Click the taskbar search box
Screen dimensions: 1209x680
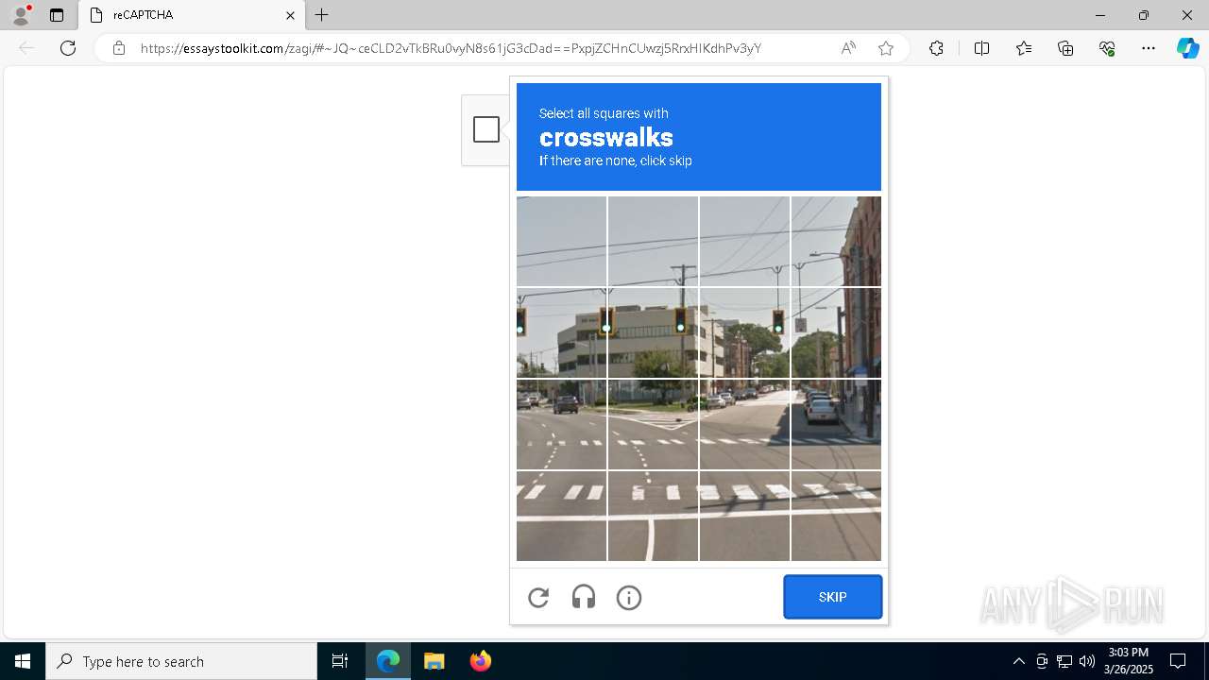(181, 661)
